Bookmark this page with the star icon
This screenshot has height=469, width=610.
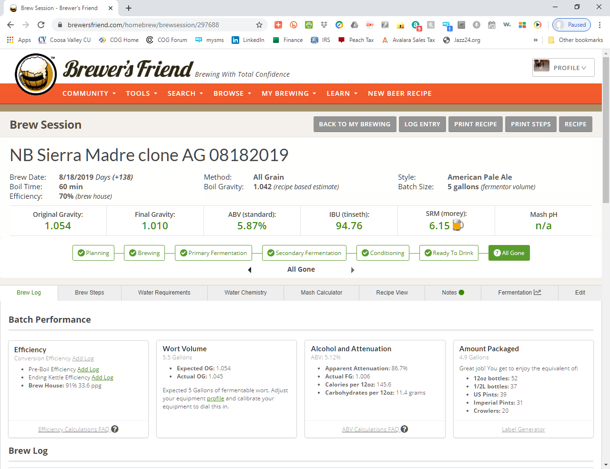(x=259, y=25)
